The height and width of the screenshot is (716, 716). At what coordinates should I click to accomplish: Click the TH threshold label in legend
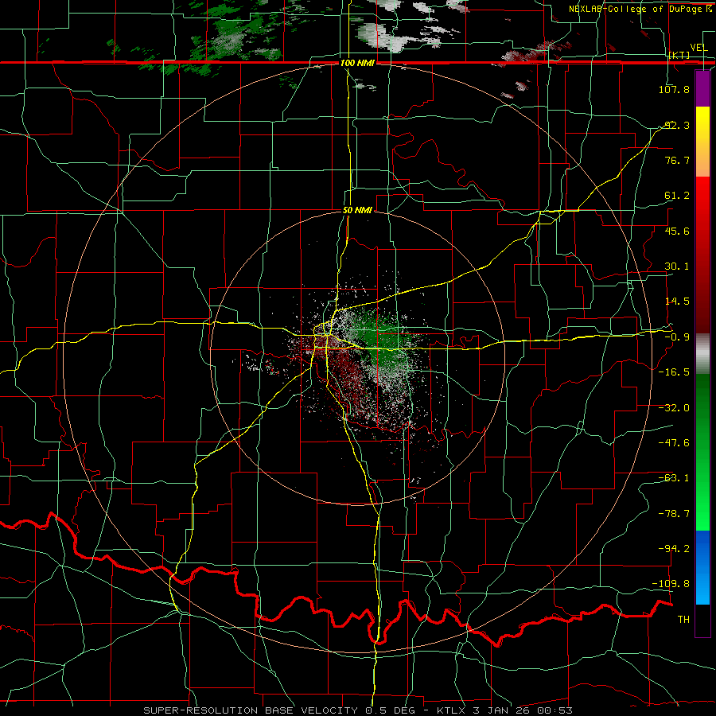click(x=683, y=620)
